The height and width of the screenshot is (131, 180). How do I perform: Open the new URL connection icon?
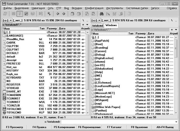tap(93, 14)
